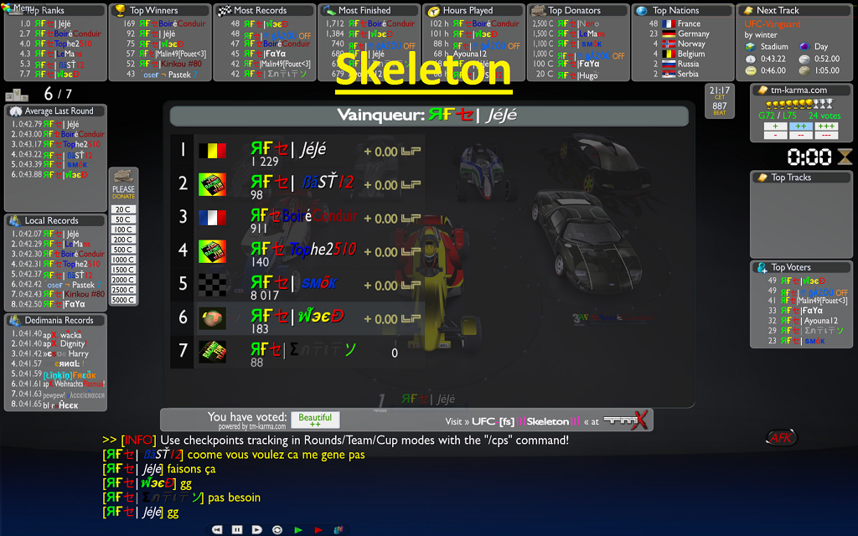Viewport: 858px width, 536px height.
Task: Click the Top Donators coins icon
Action: 539,10
